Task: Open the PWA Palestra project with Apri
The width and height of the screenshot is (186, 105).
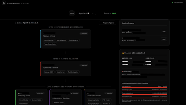Action: point(164,31)
